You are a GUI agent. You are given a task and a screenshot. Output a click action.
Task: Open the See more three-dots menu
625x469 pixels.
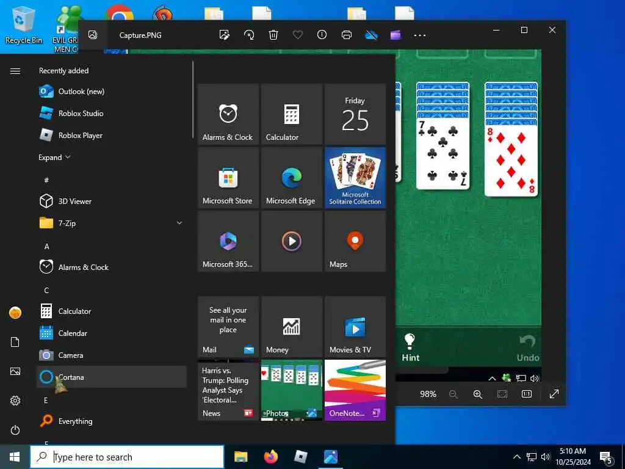(420, 35)
